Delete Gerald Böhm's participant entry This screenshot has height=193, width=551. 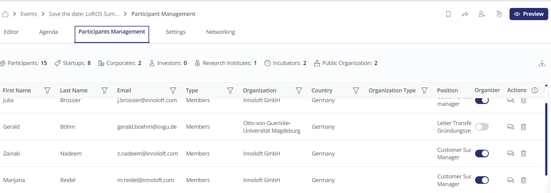pyautogui.click(x=524, y=127)
